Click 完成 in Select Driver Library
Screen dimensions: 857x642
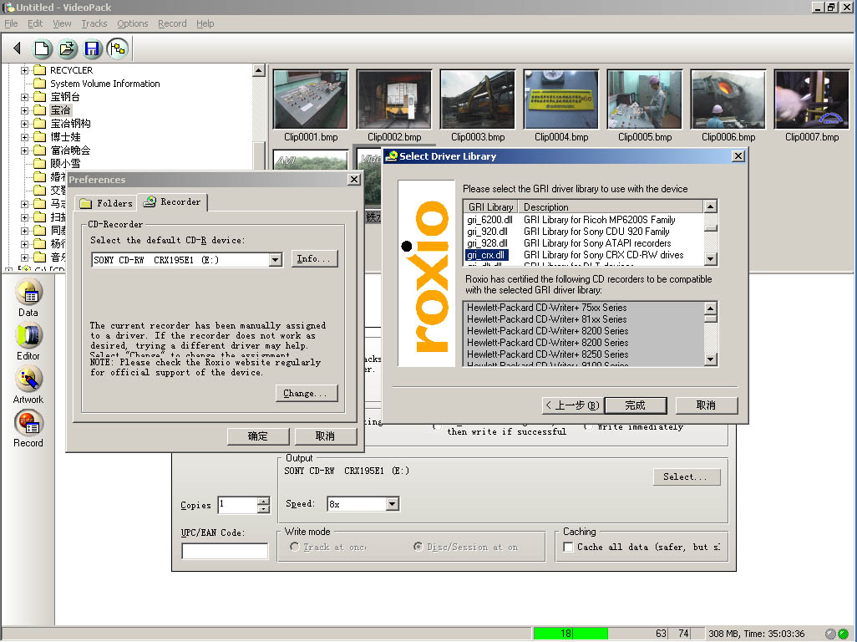[x=635, y=405]
